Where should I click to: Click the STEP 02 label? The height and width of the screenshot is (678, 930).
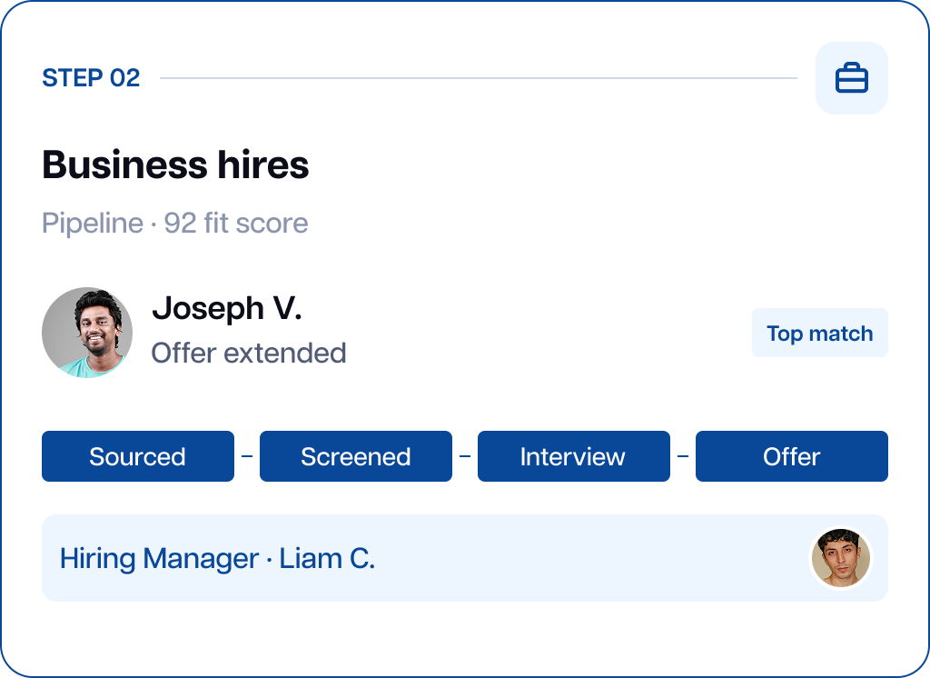[91, 78]
